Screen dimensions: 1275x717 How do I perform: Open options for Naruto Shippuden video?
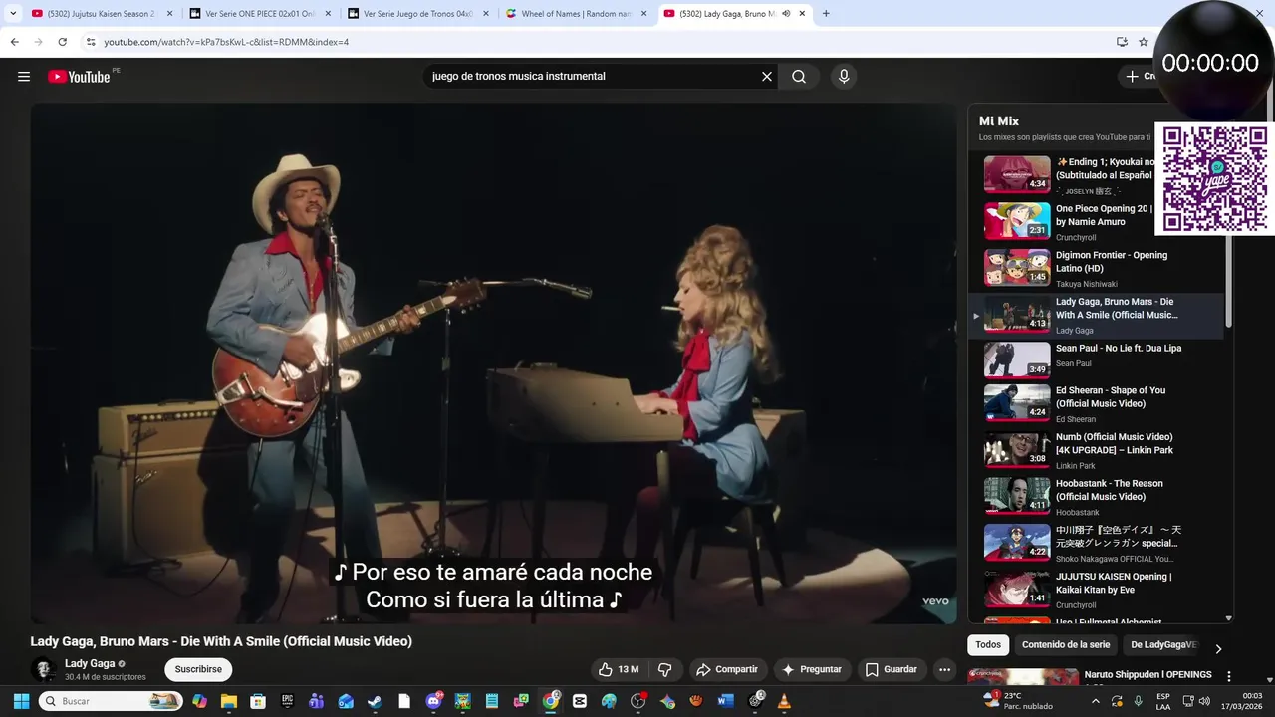[x=1229, y=676]
